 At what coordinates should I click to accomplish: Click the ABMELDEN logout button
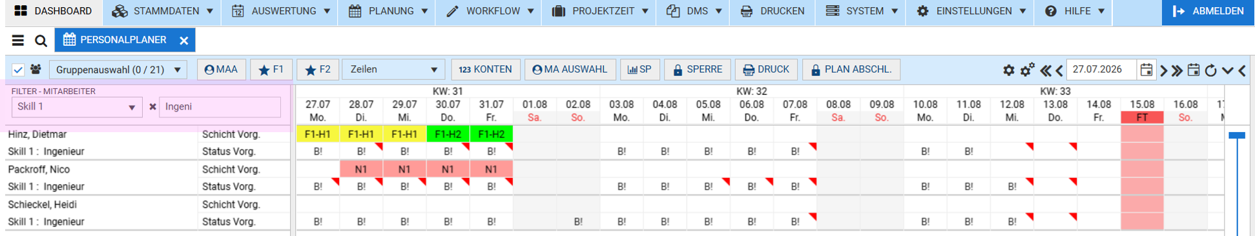(x=1208, y=12)
